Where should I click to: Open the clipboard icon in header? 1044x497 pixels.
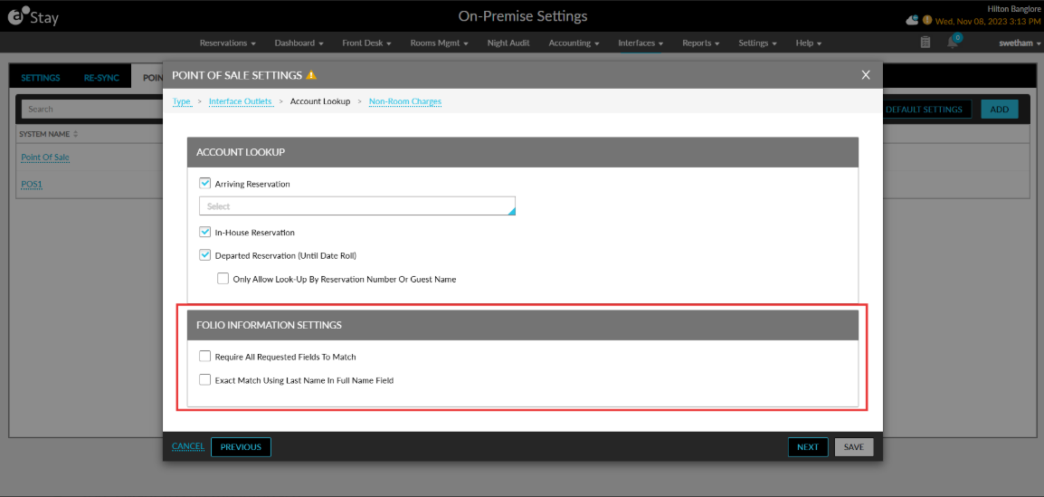coord(925,43)
